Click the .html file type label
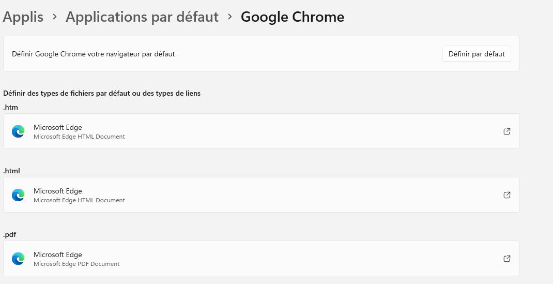This screenshot has width=553, height=284. [12, 171]
